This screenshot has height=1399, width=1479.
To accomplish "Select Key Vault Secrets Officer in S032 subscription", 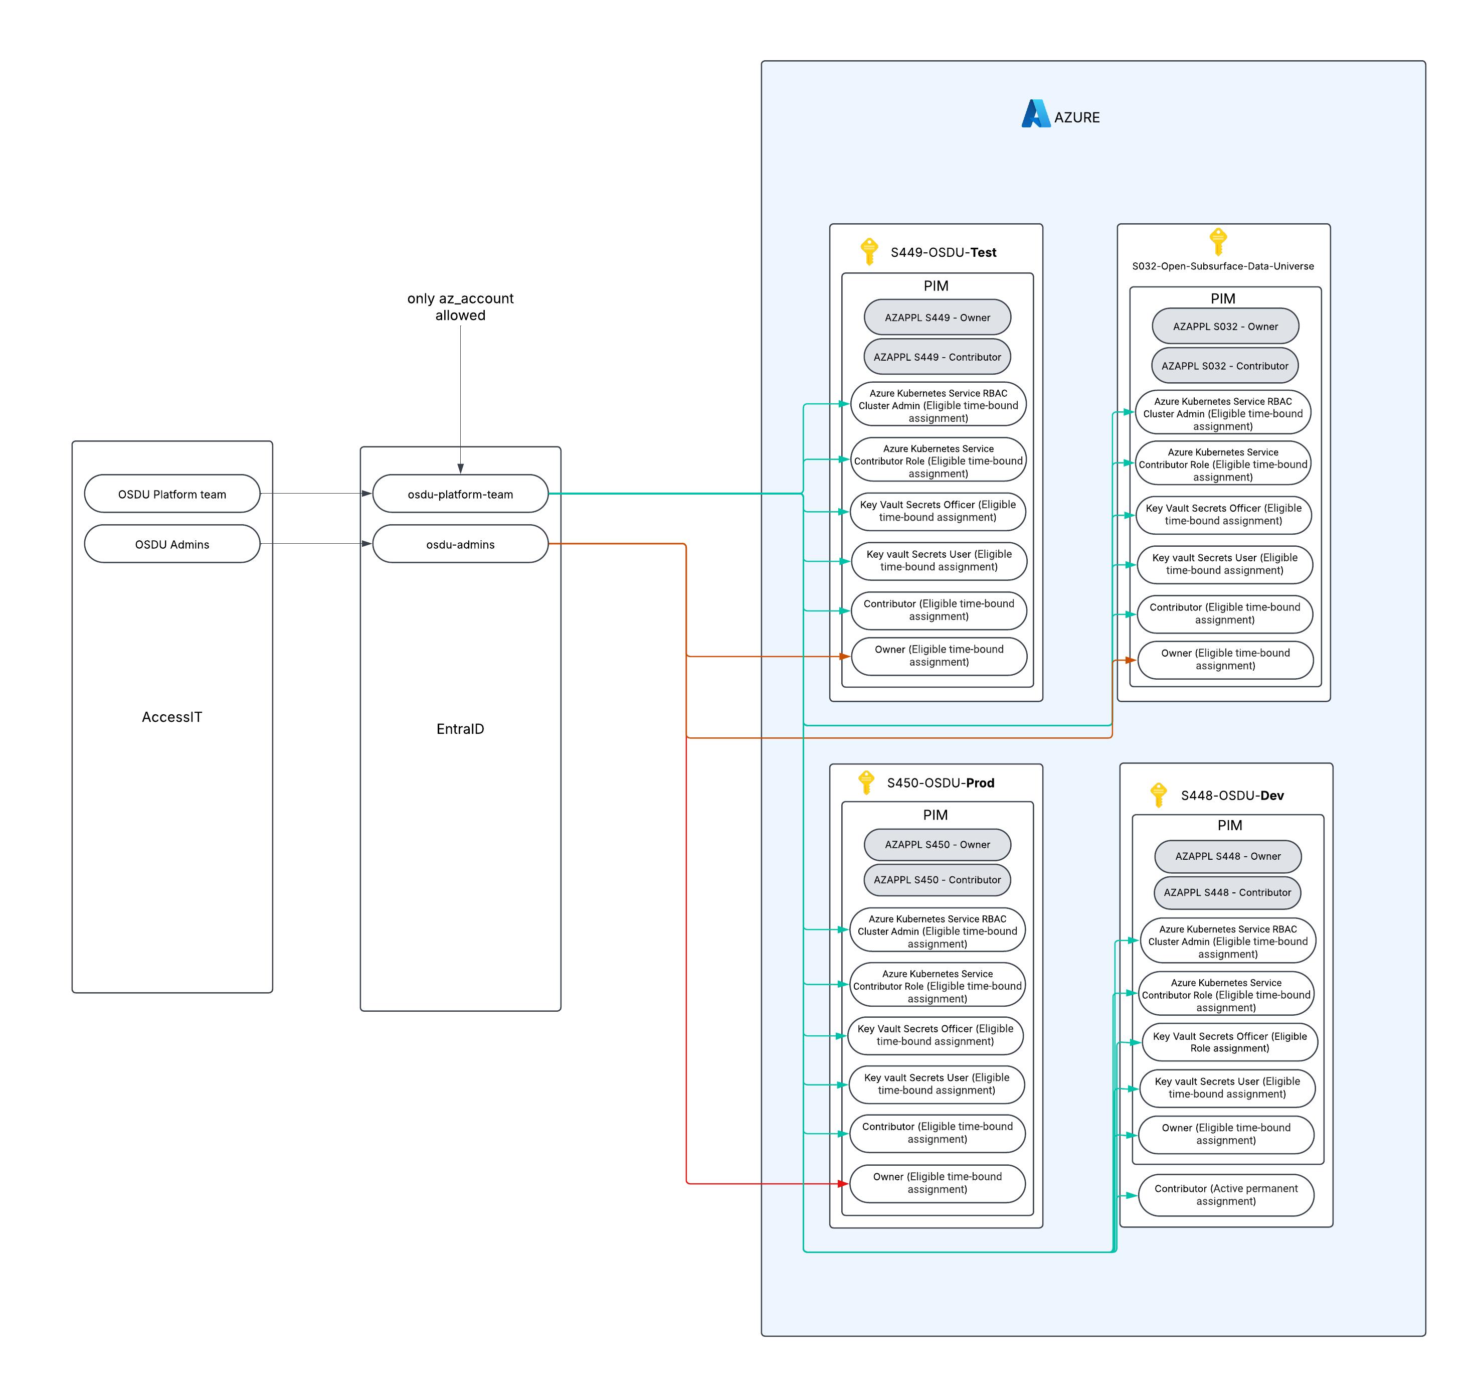I will tap(1224, 515).
